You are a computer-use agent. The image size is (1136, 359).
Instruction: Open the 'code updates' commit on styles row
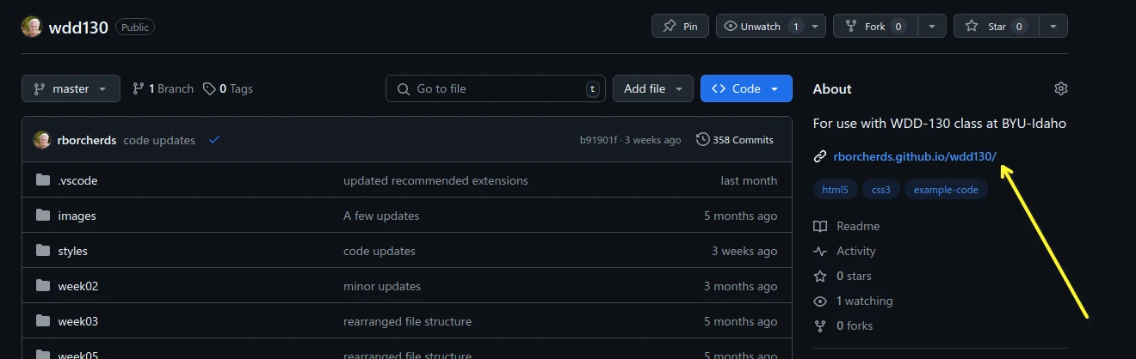point(380,251)
